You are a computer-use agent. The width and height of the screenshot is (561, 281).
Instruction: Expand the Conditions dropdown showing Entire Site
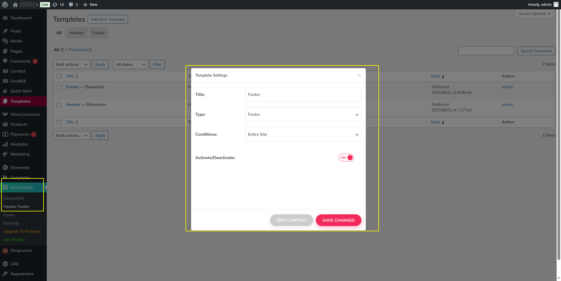[303, 134]
